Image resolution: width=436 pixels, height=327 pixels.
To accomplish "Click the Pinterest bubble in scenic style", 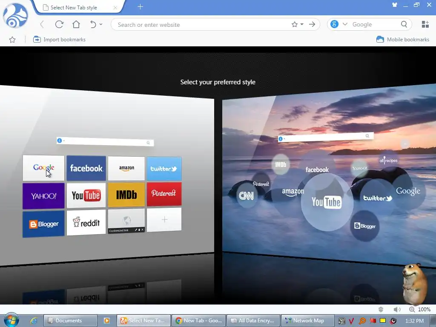I will tap(261, 184).
